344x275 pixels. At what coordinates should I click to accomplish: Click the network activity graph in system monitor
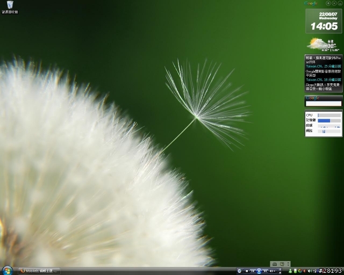coord(329,131)
